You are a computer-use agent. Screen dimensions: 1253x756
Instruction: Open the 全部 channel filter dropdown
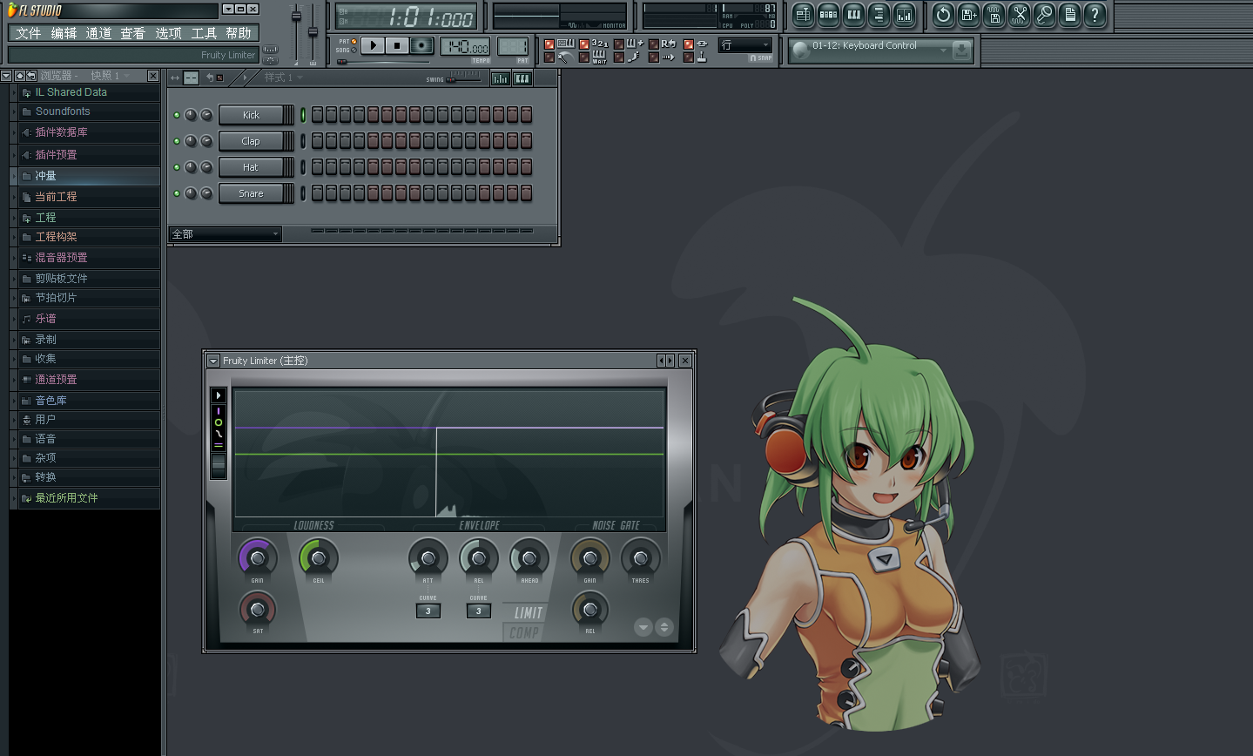click(x=225, y=233)
